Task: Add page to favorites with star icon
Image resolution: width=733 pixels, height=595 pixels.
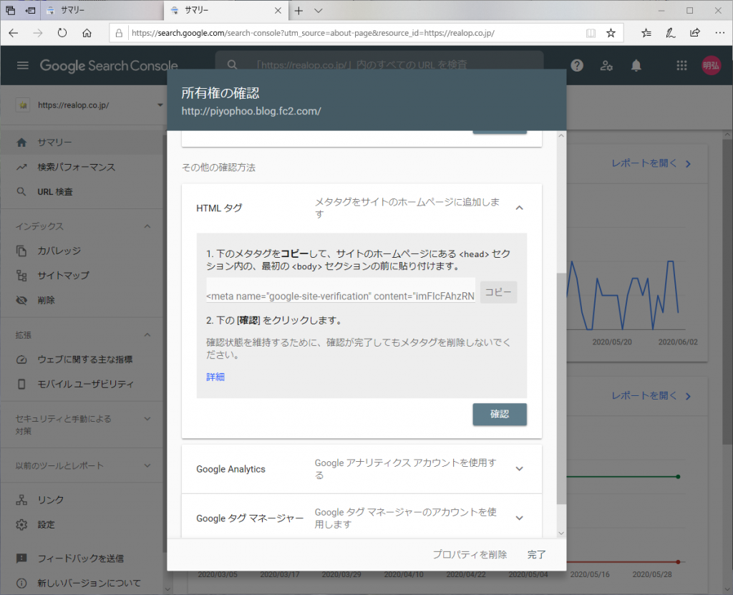Action: pos(611,33)
